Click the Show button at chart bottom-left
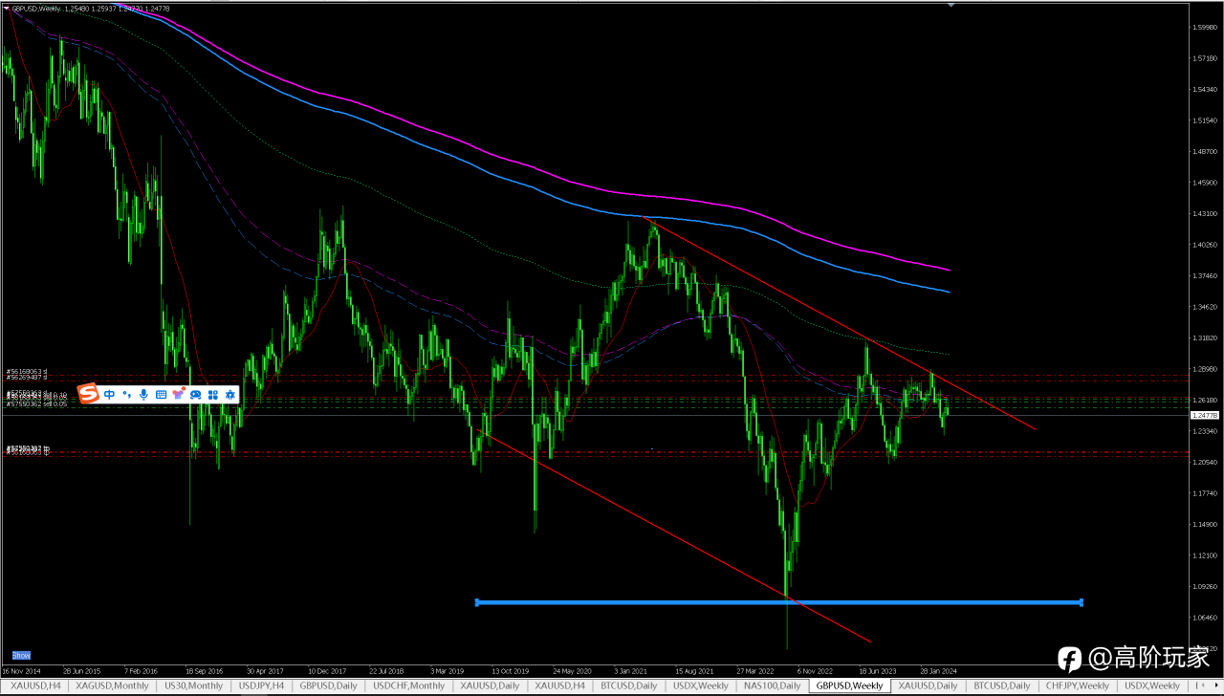The width and height of the screenshot is (1224, 696). coord(21,655)
